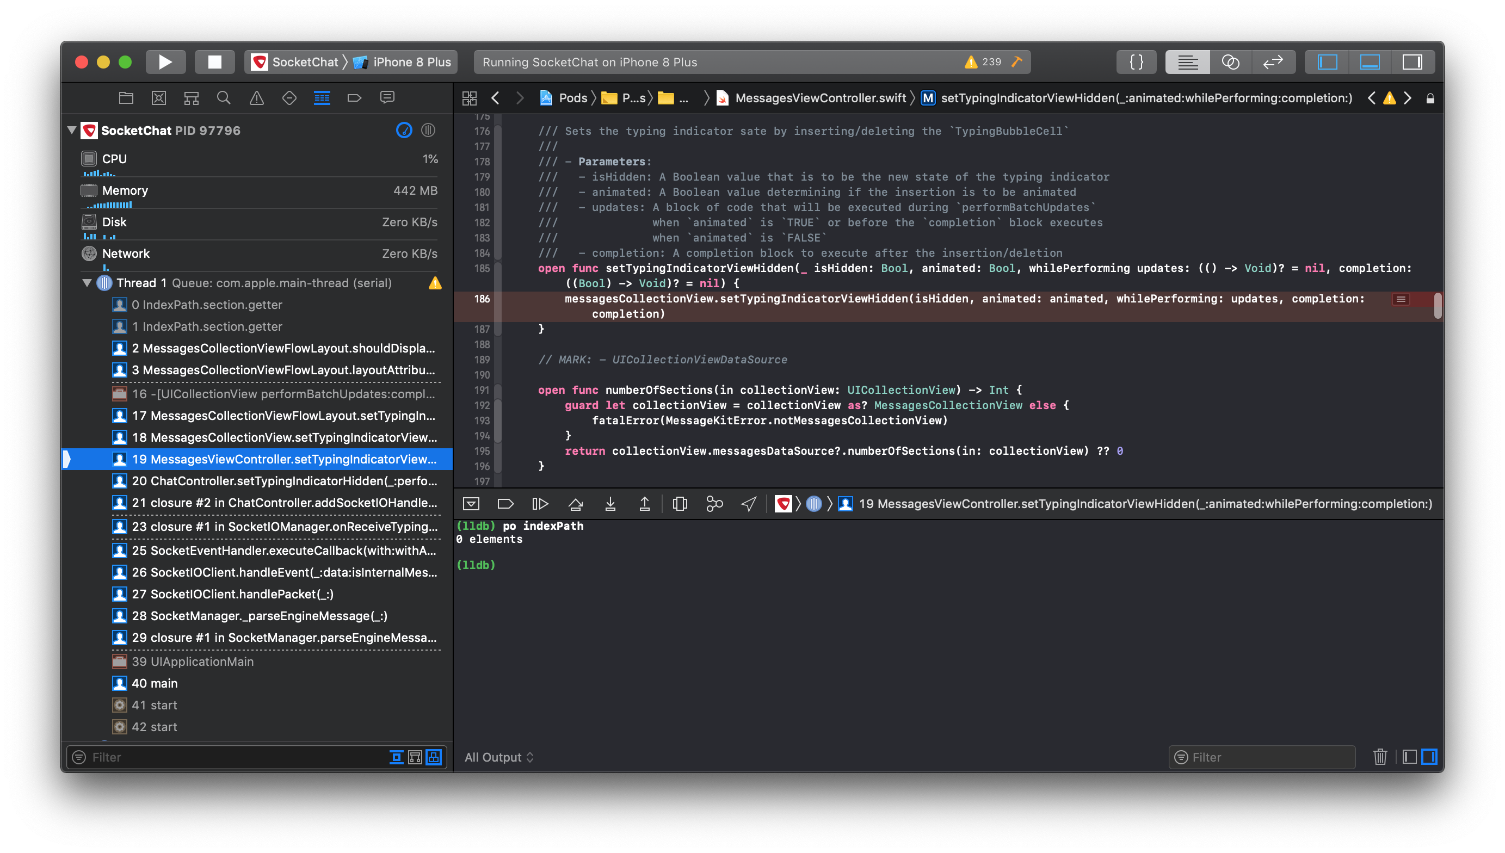This screenshot has width=1505, height=853.
Task: Deactivate breakpoints in debug bar
Action: pos(505,504)
